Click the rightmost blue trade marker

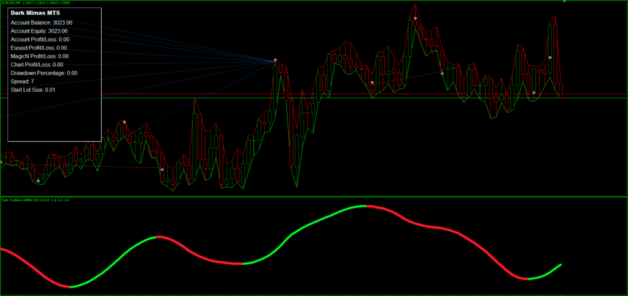534,92
